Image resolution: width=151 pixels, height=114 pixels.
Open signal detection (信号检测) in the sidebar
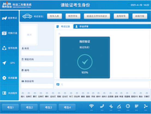[x=10, y=48]
